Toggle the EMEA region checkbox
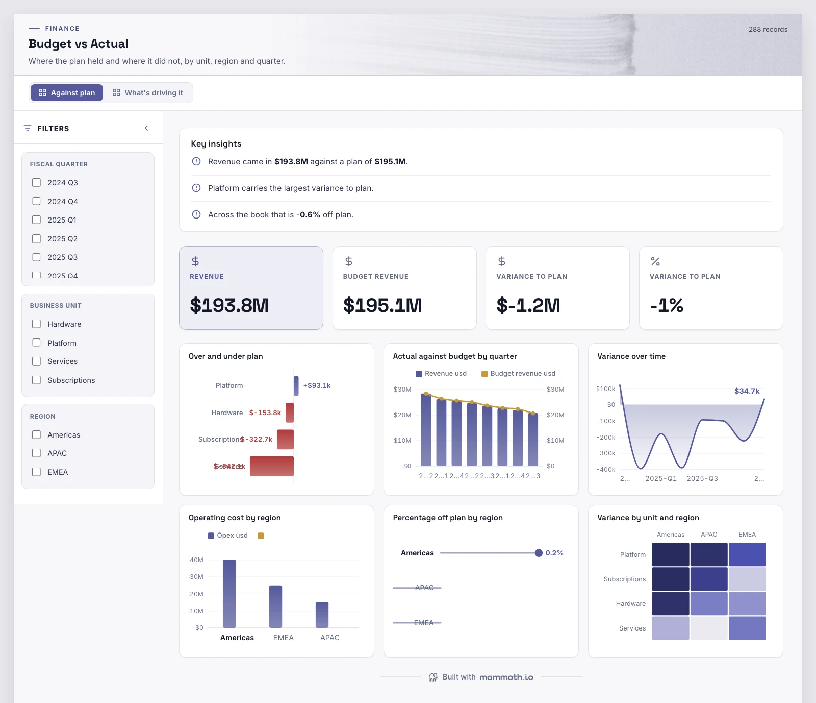This screenshot has height=703, width=816. (x=36, y=472)
